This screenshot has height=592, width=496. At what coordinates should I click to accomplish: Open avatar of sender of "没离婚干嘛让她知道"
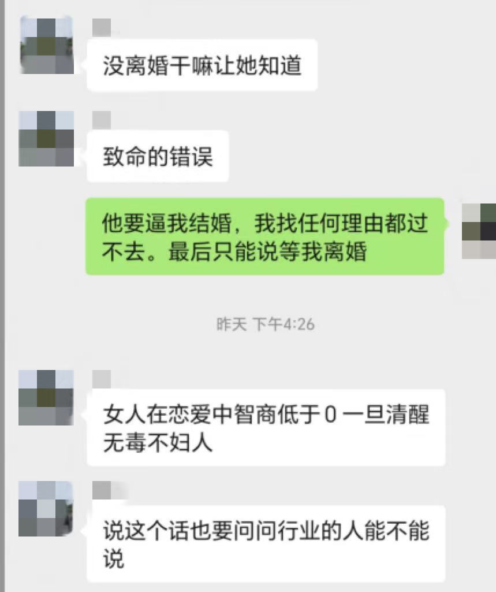pyautogui.click(x=46, y=45)
